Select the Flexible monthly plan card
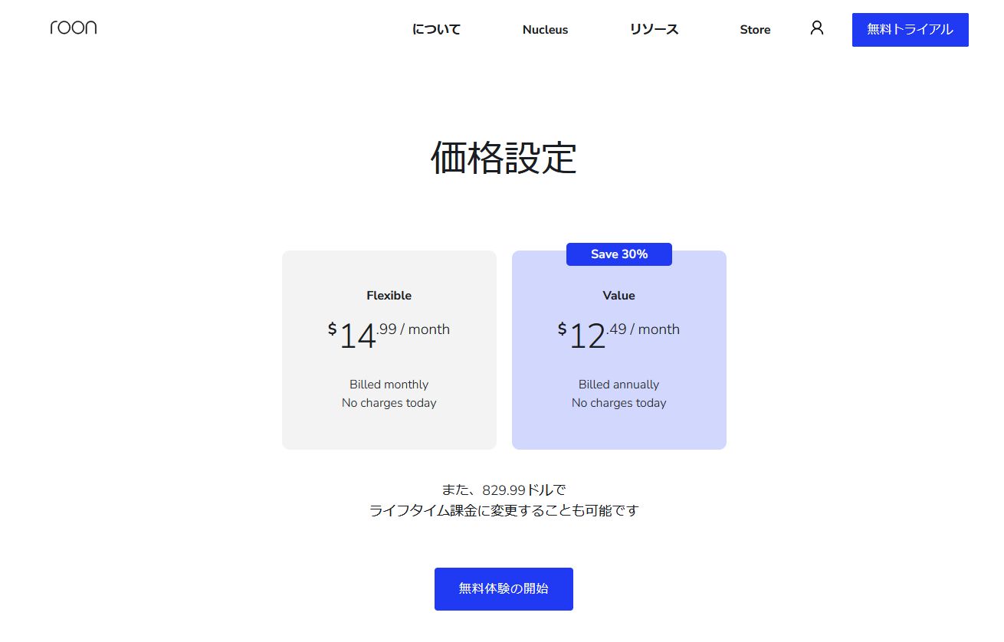The image size is (1004, 642). point(389,350)
